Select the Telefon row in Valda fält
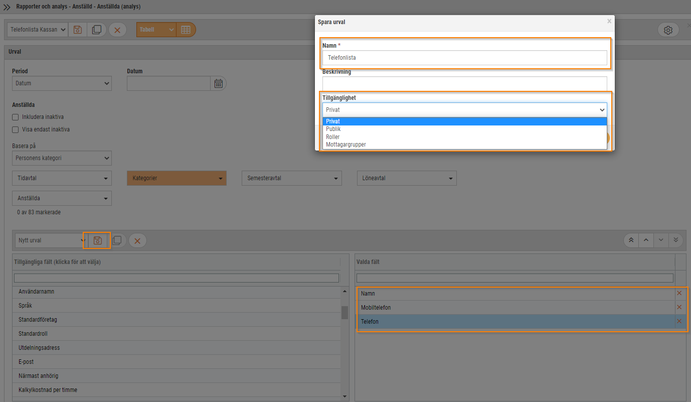Image resolution: width=691 pixels, height=402 pixels. click(515, 322)
